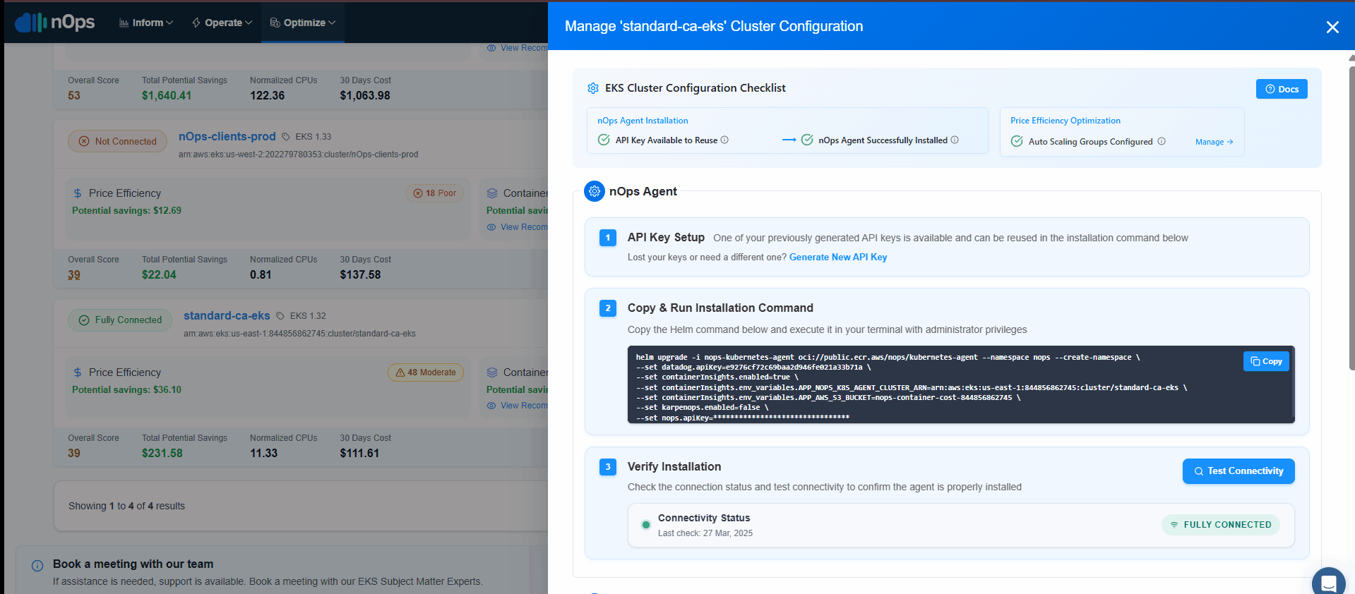
Task: Click the nOps Agent section gear icon
Action: coord(595,191)
